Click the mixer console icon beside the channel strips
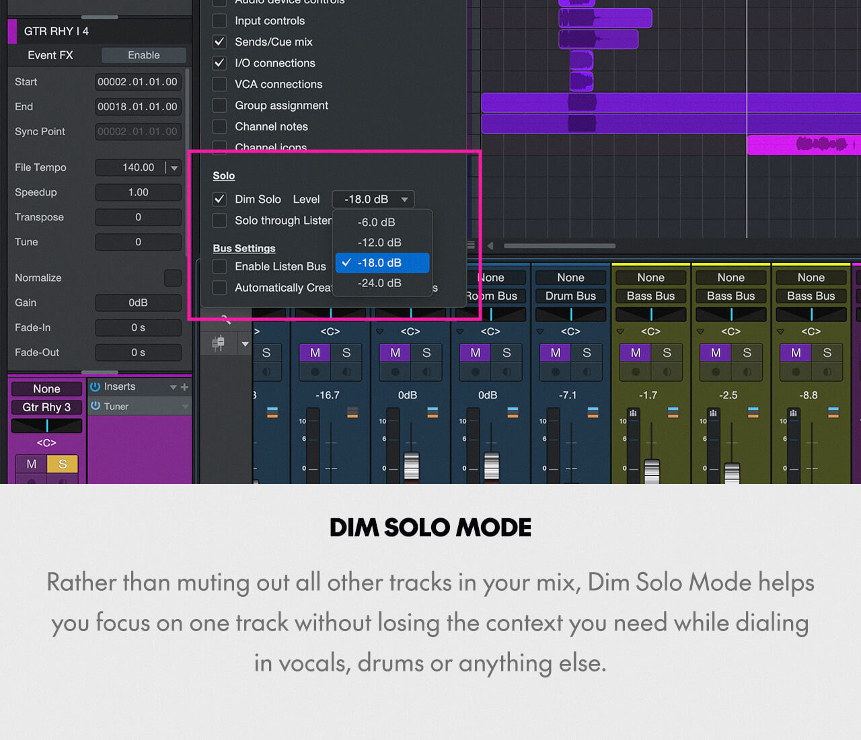Viewport: 861px width, 740px height. (218, 343)
